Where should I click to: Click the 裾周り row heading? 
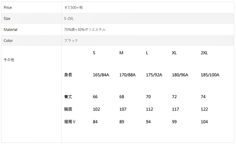[70, 122]
